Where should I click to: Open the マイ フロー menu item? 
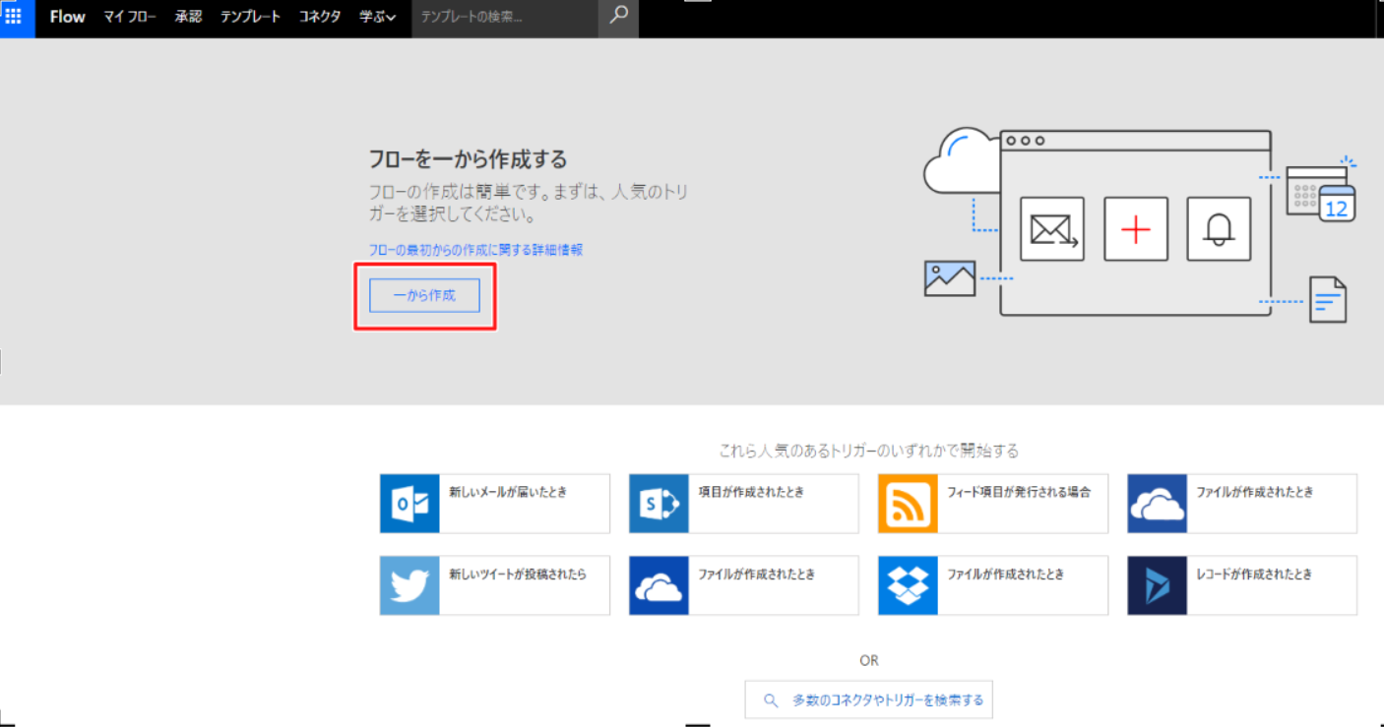(130, 17)
